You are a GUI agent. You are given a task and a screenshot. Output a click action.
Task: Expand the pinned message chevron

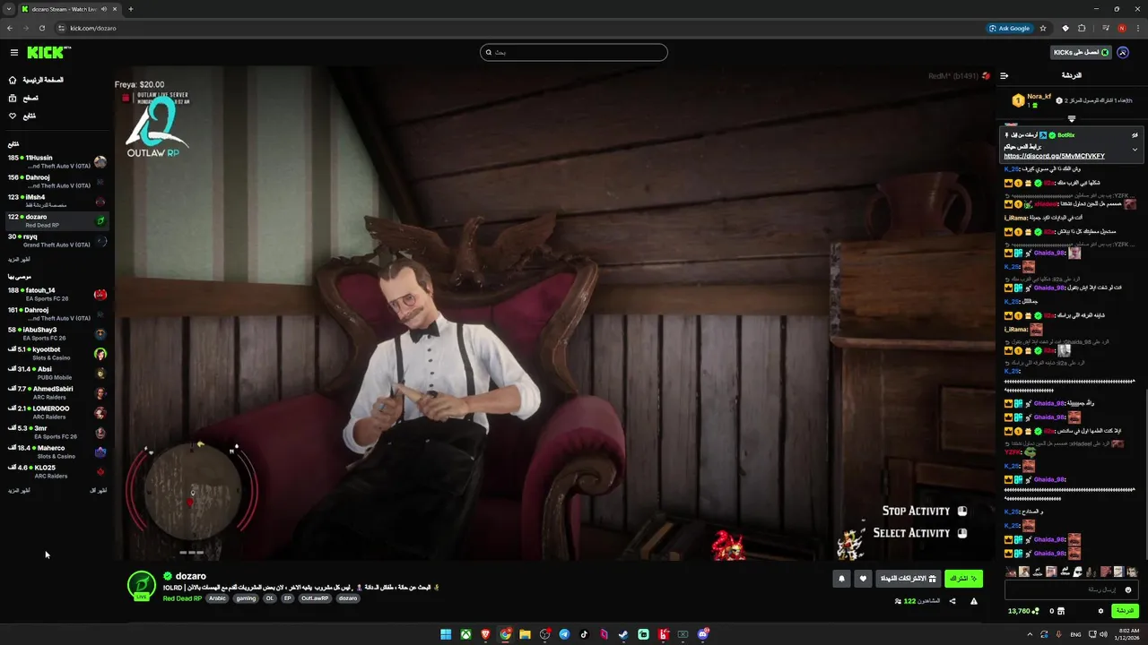tap(1135, 150)
